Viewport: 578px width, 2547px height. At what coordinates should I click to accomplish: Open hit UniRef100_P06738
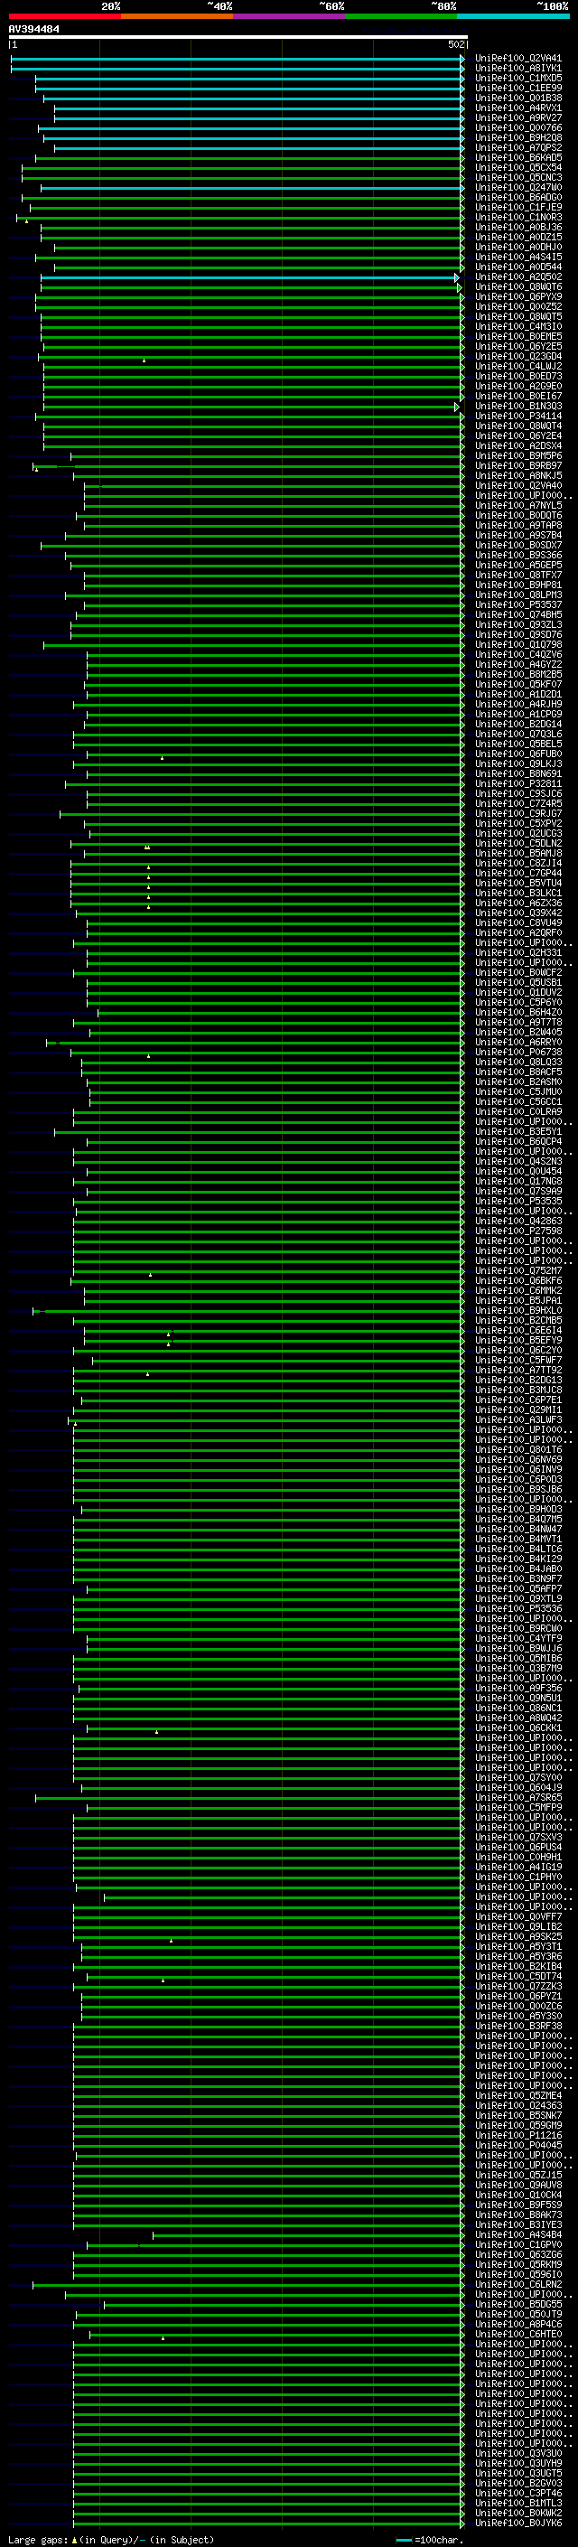517,1052
